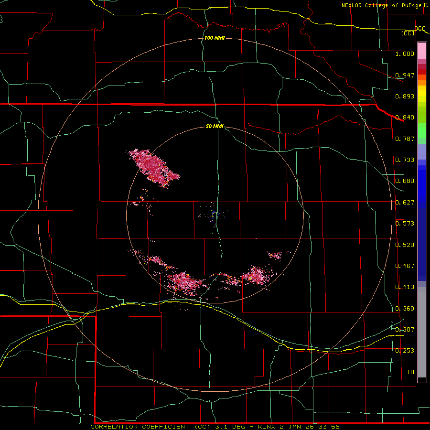The width and height of the screenshot is (430, 430).
Task: Click the 0.360 color scale value
Action: pos(405,309)
